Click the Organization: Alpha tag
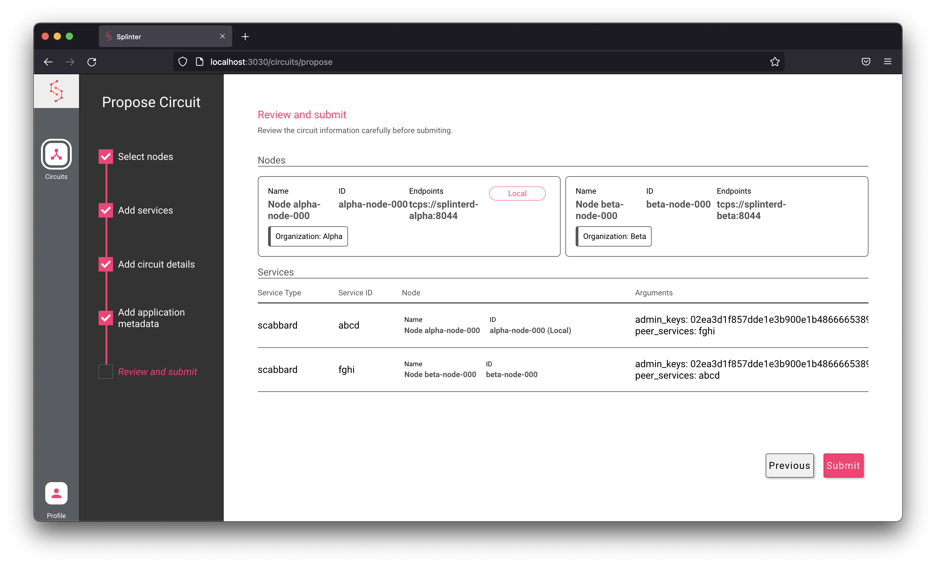Viewport: 936px width, 566px height. point(308,237)
